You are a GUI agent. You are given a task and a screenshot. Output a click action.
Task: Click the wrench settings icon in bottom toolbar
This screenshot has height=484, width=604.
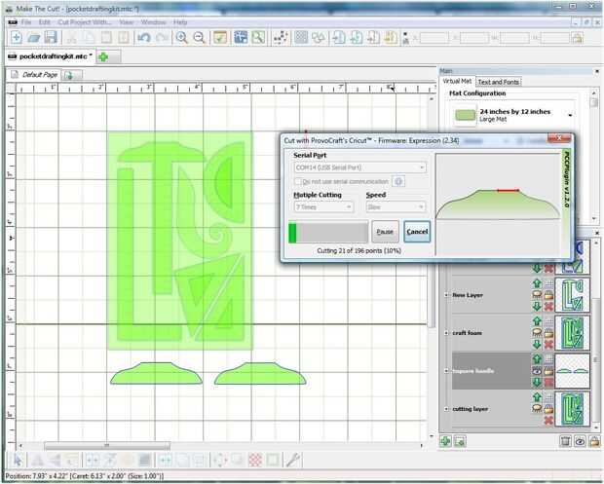point(293,460)
